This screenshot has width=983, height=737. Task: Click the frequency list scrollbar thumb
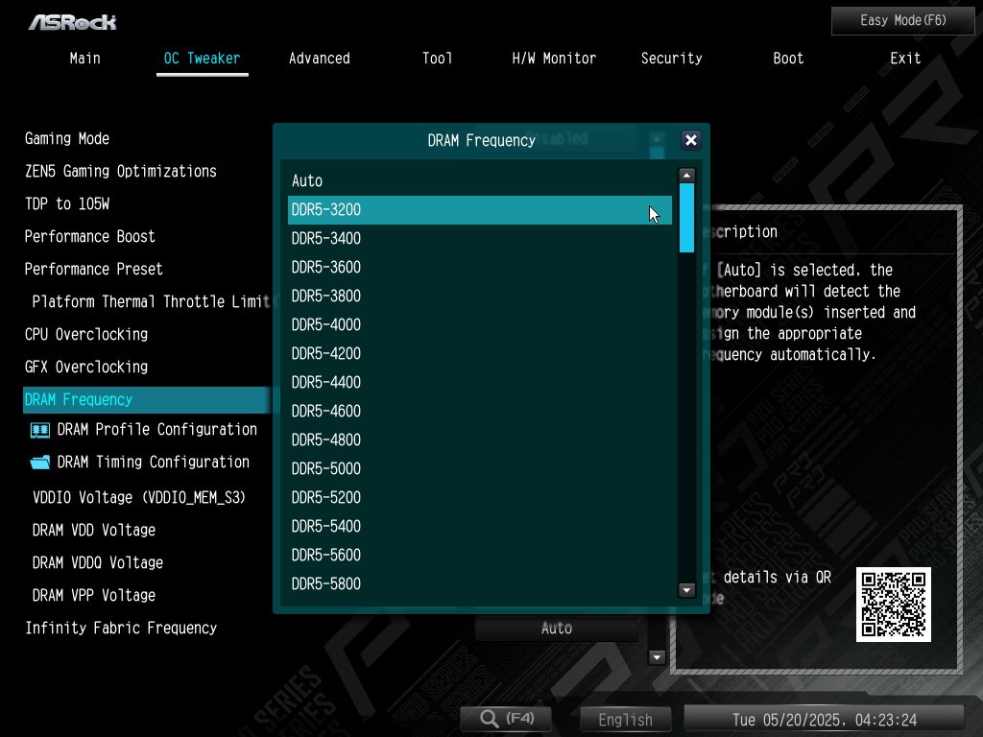tap(686, 218)
